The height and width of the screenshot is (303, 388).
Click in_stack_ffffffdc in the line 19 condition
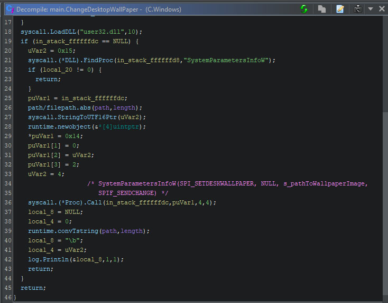67,41
